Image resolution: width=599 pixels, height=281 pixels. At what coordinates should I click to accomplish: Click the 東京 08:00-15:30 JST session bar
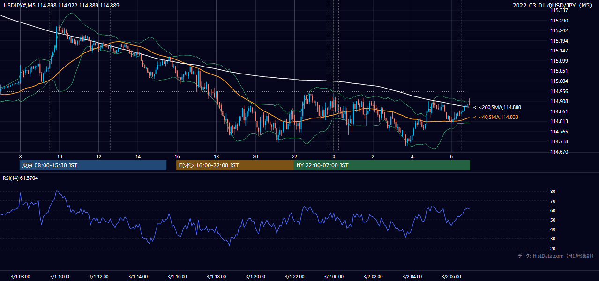(93, 165)
